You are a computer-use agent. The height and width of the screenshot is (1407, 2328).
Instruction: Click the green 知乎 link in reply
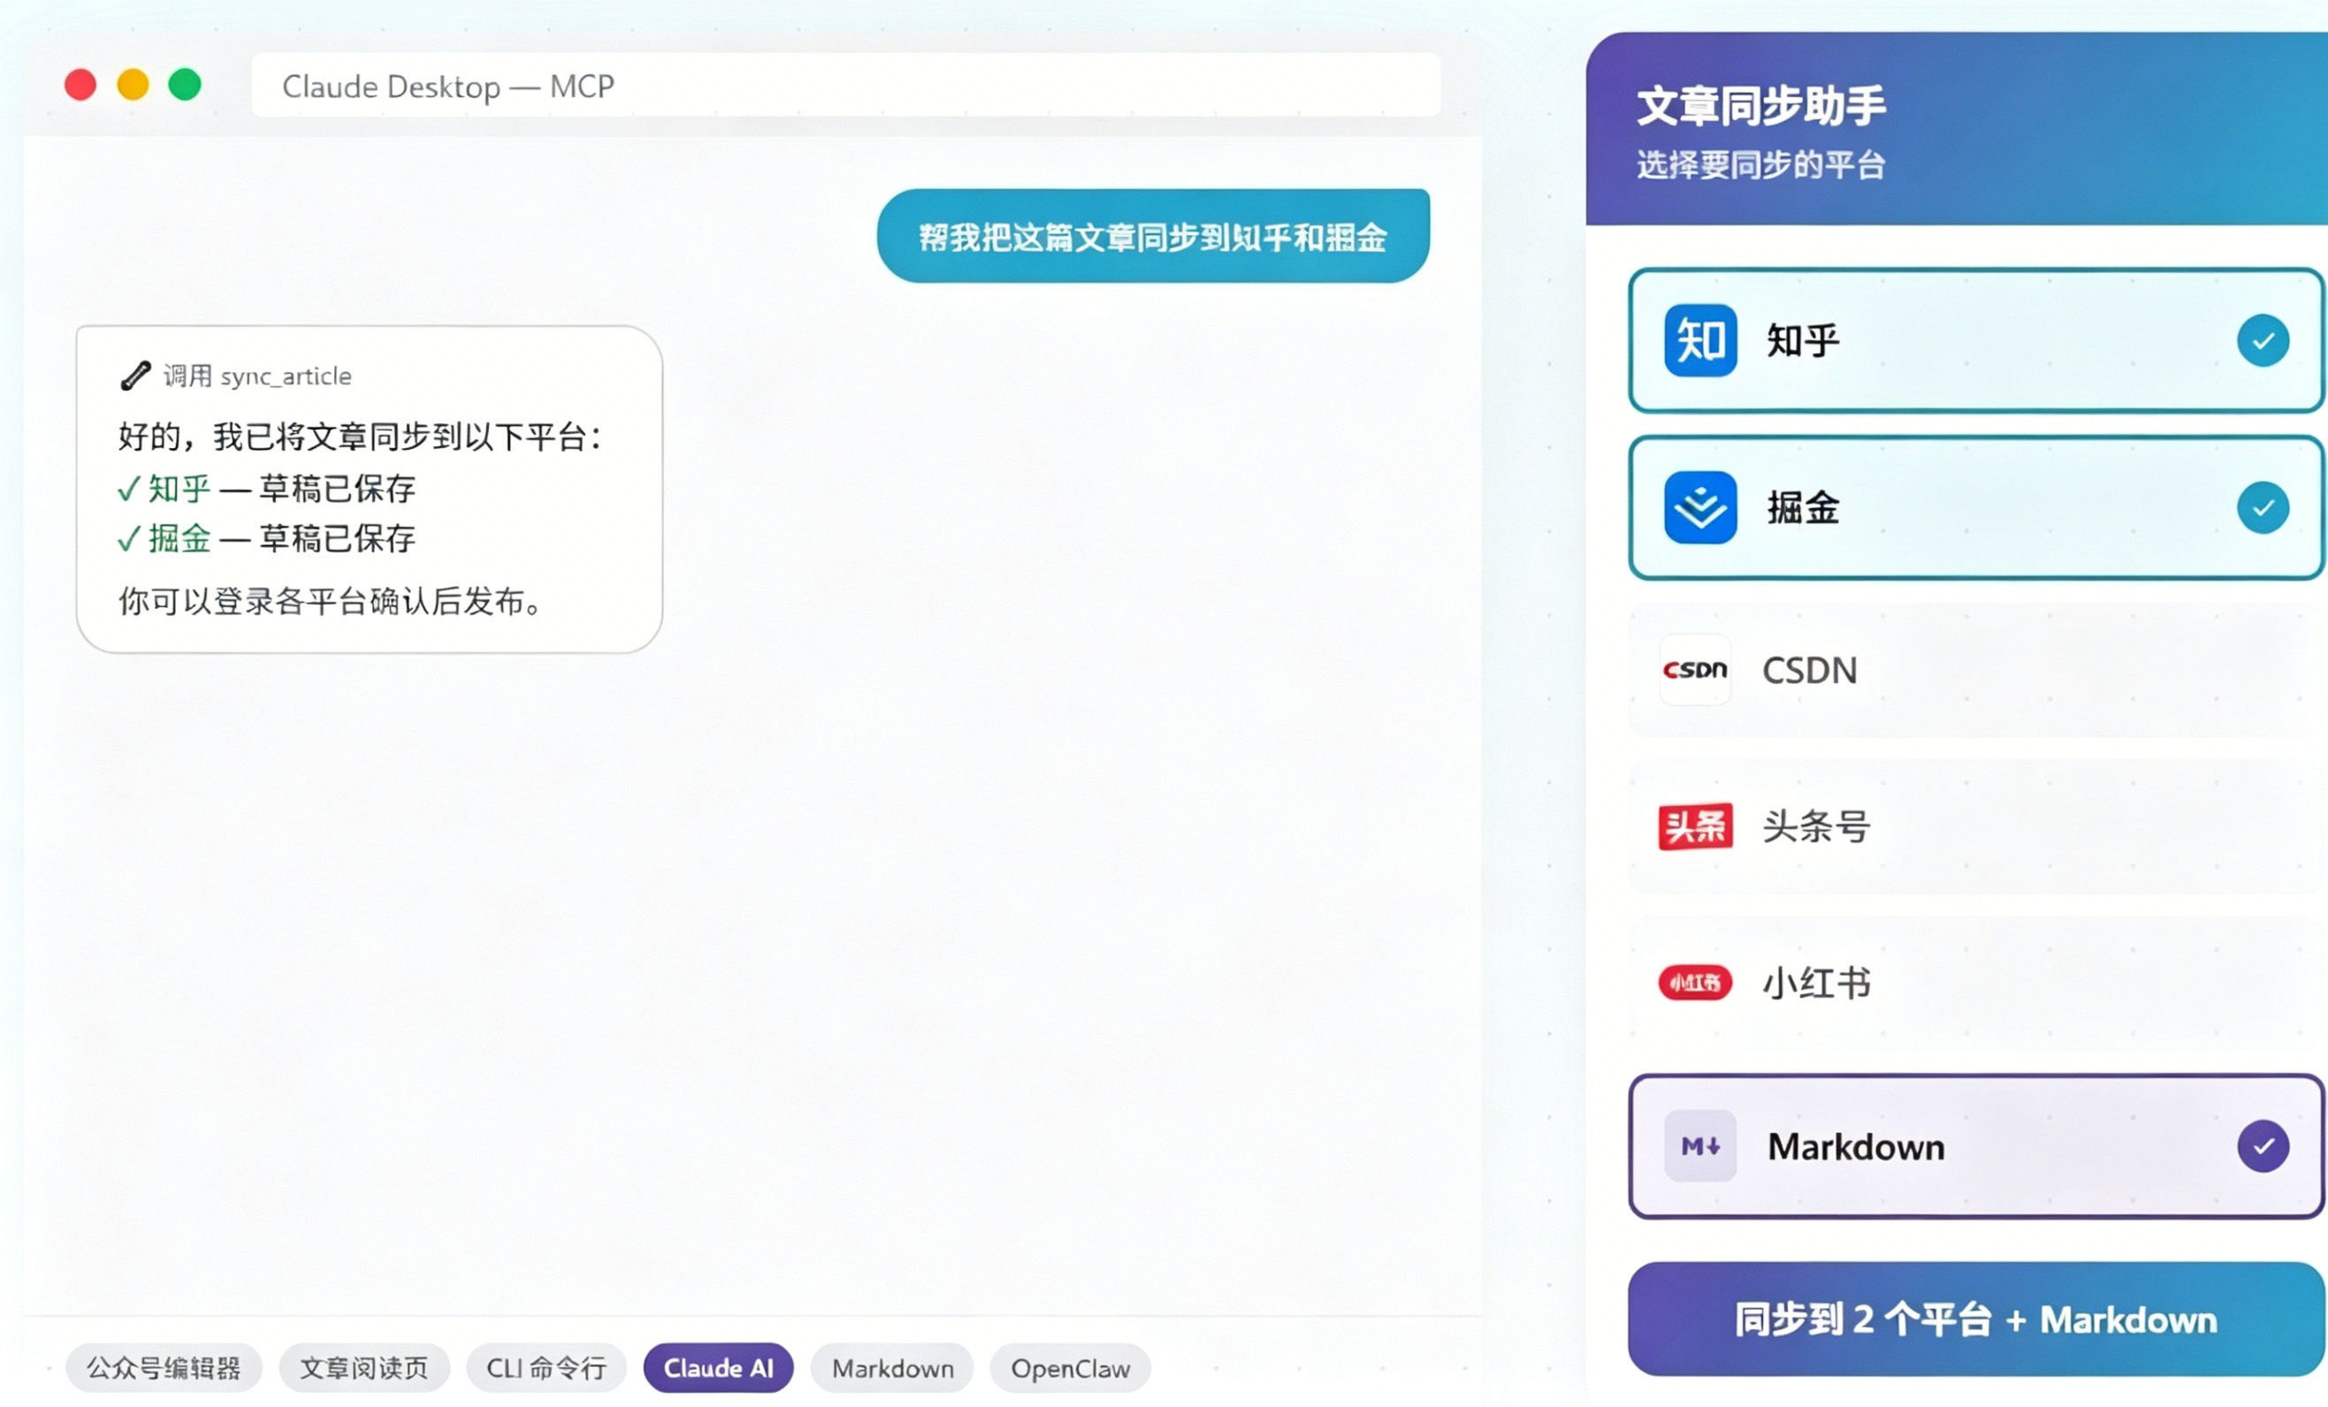click(179, 488)
